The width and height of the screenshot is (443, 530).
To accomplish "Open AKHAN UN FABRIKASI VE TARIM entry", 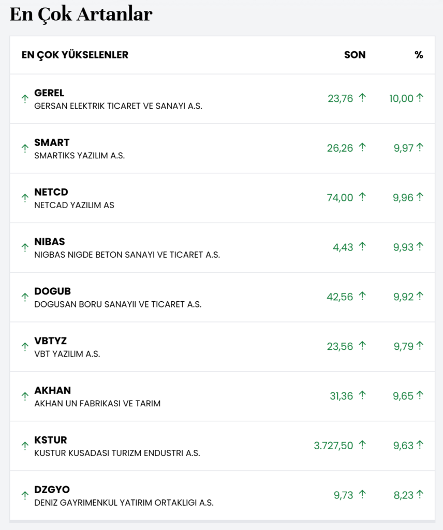I will [97, 403].
